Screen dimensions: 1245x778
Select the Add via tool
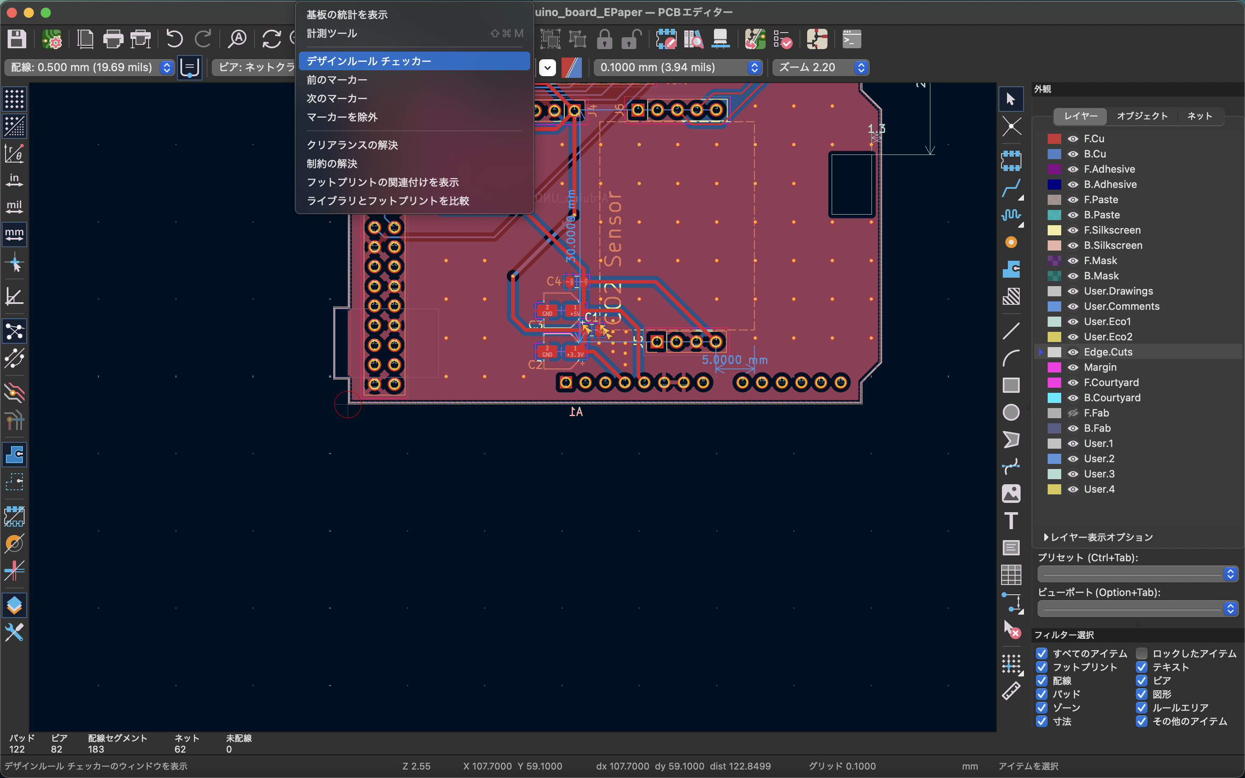point(1011,243)
